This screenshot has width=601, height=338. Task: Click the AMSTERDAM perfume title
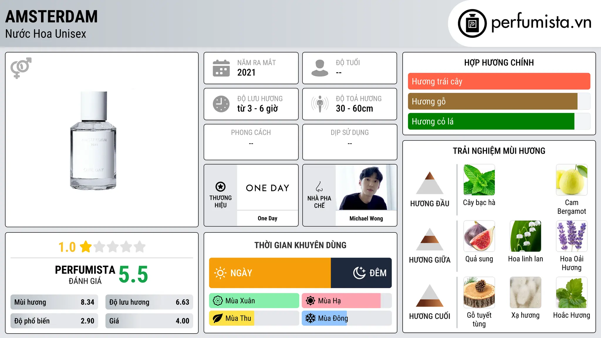pyautogui.click(x=51, y=16)
